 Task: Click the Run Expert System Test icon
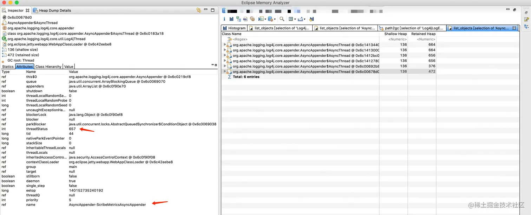click(x=261, y=19)
